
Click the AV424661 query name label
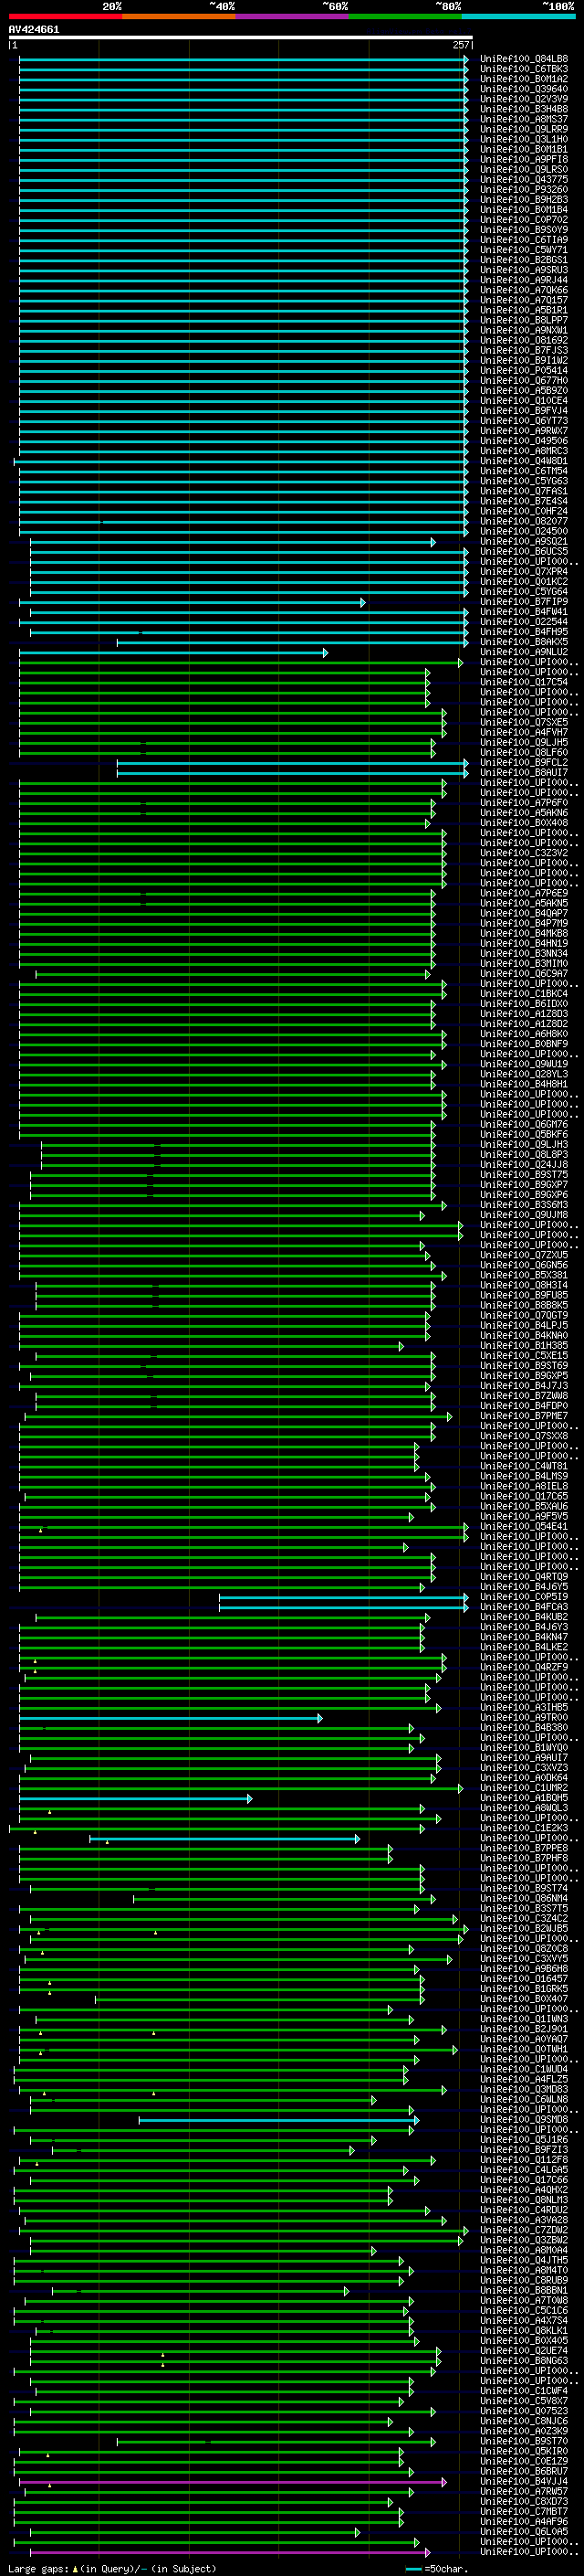point(34,29)
